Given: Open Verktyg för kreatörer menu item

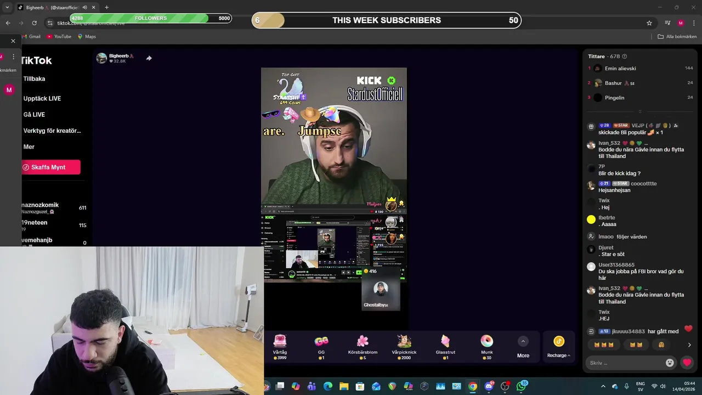Looking at the screenshot, I should click(52, 131).
